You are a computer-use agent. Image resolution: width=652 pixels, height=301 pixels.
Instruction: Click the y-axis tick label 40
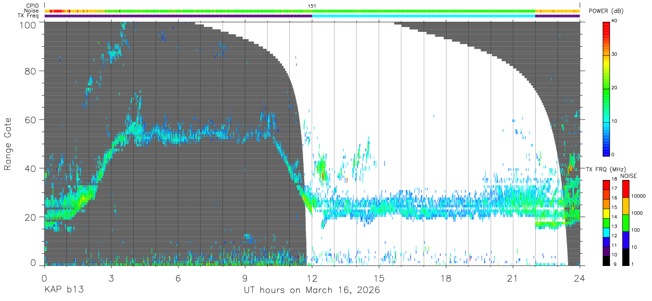30,168
